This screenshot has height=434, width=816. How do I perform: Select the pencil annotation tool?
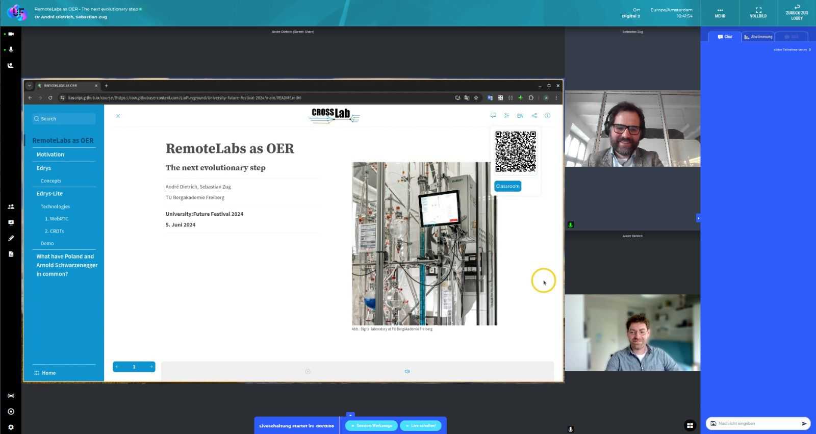pyautogui.click(x=11, y=238)
